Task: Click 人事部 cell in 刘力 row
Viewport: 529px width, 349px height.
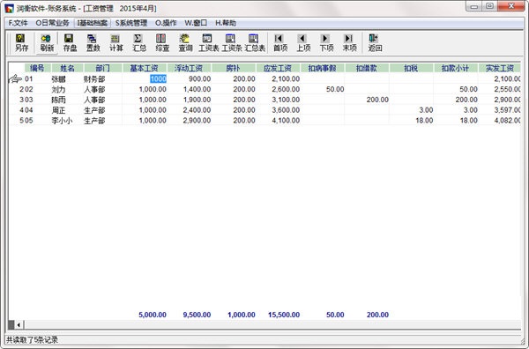Action: coord(94,89)
